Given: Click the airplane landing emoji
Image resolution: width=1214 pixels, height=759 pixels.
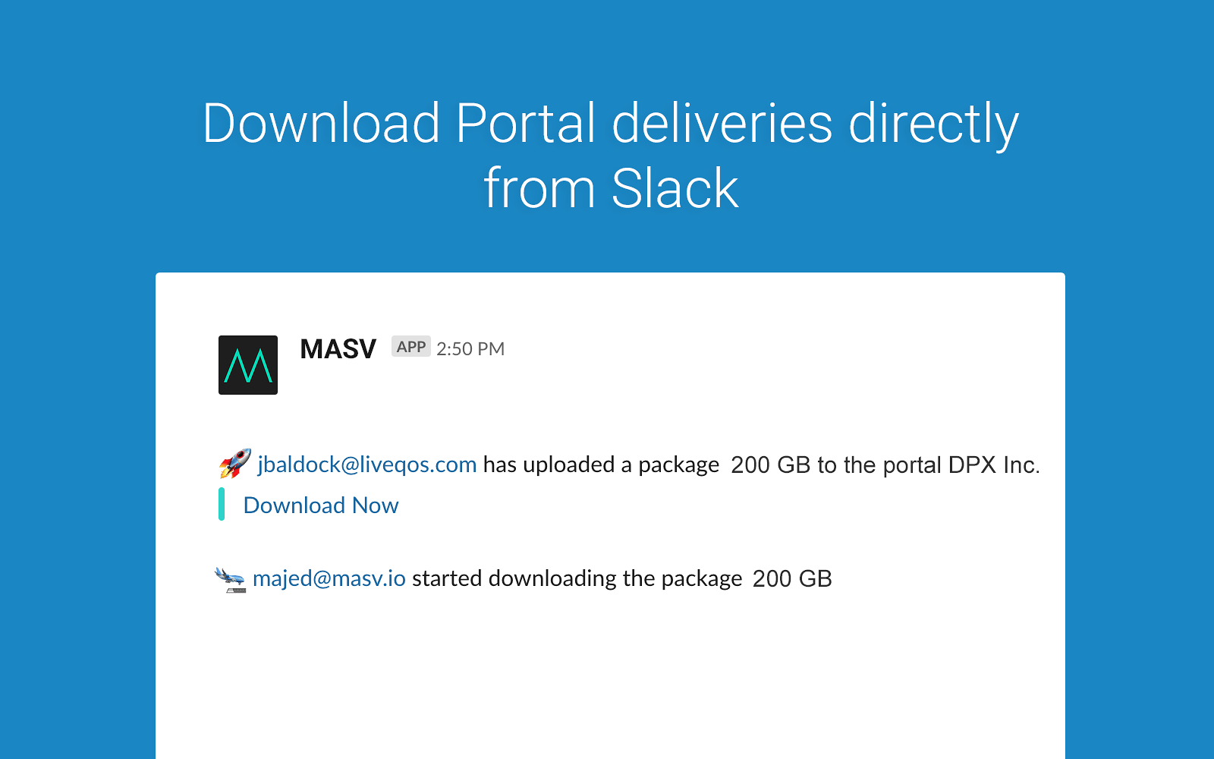Looking at the screenshot, I should pos(231,579).
